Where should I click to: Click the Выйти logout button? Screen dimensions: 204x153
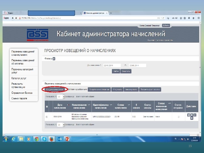(166, 25)
